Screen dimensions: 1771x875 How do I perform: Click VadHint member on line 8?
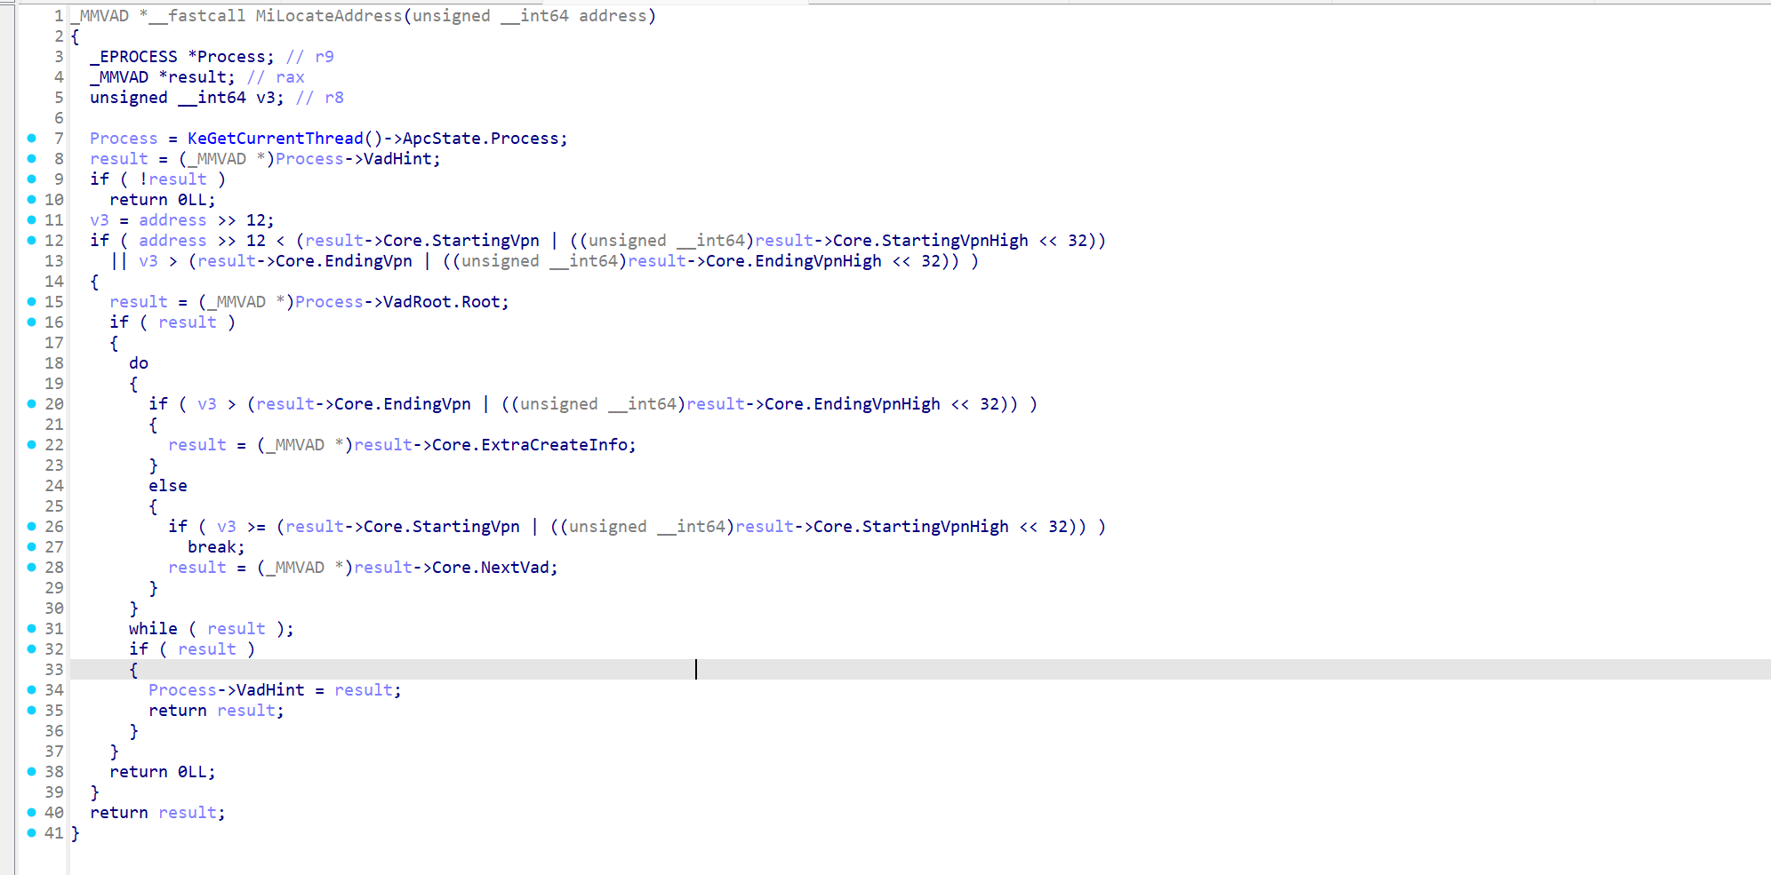[x=397, y=159]
